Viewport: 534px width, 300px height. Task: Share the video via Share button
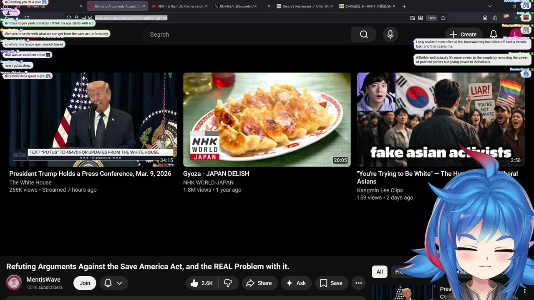click(x=259, y=283)
